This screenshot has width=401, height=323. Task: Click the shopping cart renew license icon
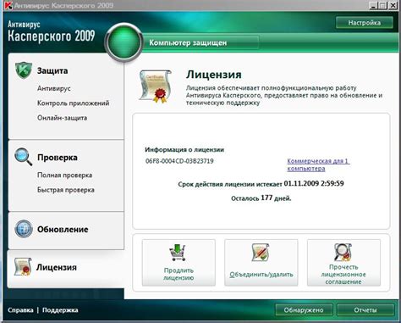(178, 253)
